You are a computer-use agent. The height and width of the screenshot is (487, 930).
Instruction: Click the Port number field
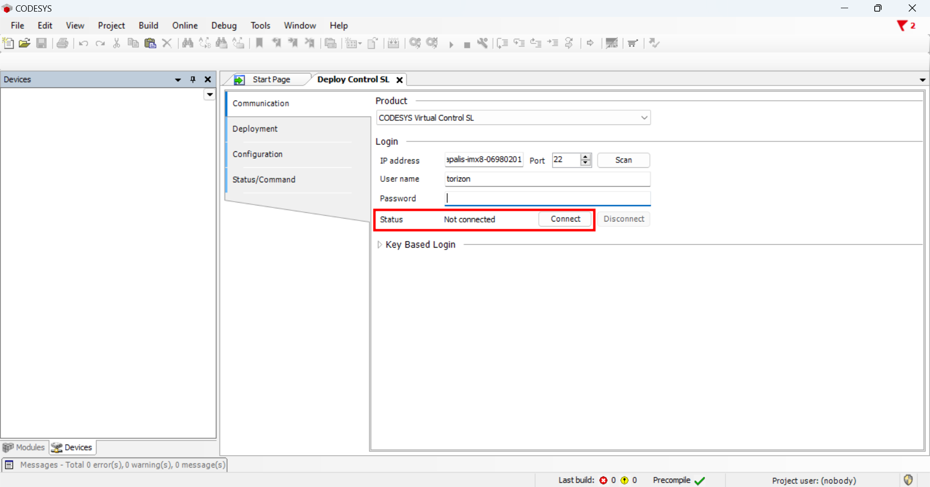(x=566, y=160)
